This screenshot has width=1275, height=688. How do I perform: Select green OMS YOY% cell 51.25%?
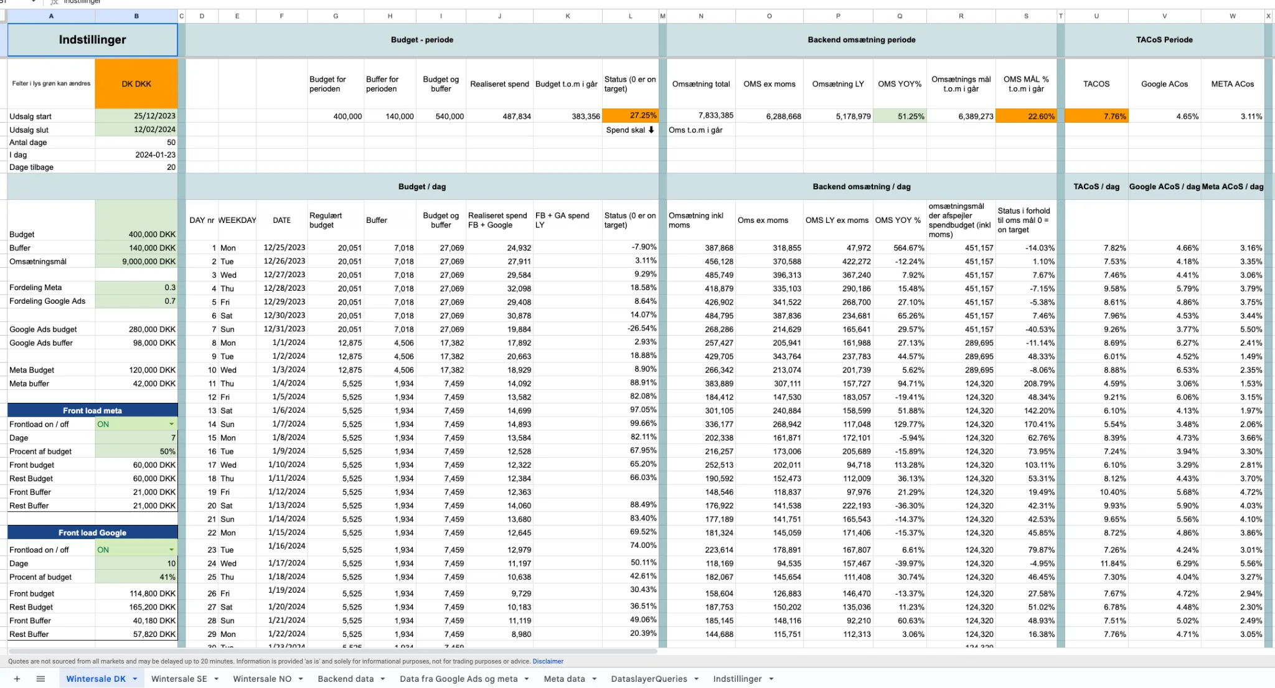coord(900,116)
